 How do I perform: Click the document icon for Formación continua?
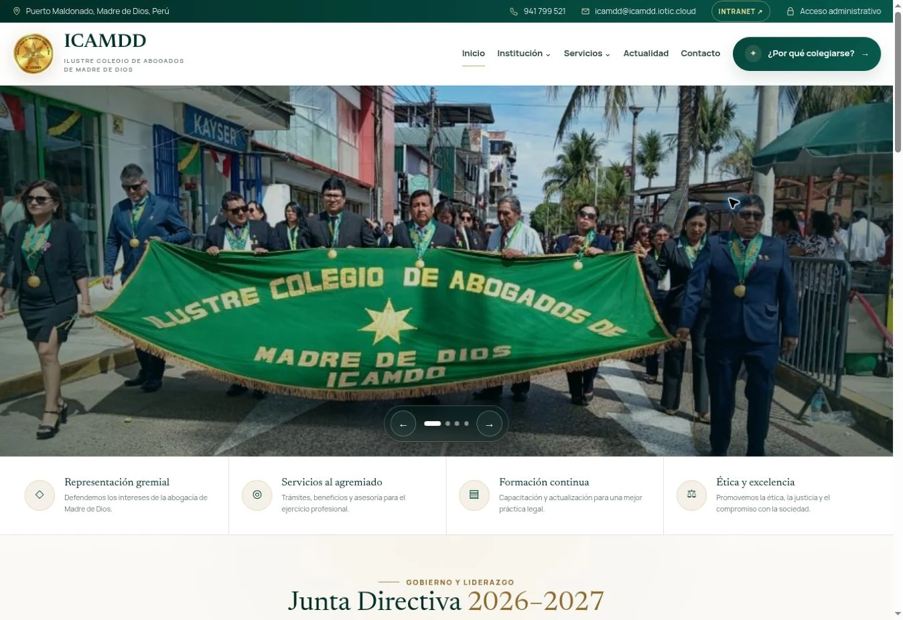pyautogui.click(x=474, y=495)
